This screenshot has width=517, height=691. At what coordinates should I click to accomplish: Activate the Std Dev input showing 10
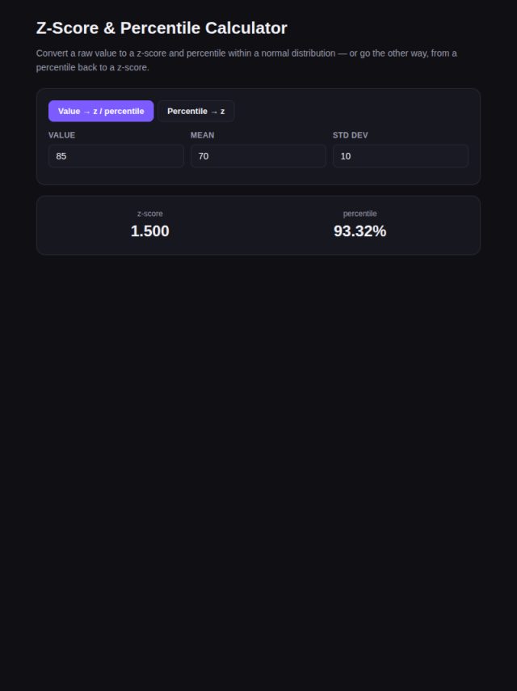tap(401, 156)
